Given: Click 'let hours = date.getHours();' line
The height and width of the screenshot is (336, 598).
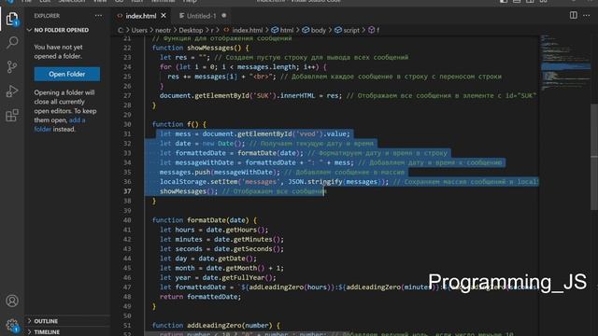Looking at the screenshot, I should [x=214, y=230].
